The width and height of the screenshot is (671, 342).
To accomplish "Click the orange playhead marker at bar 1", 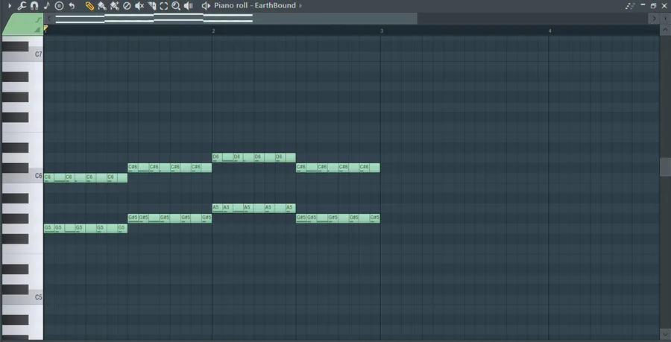I will [45, 28].
